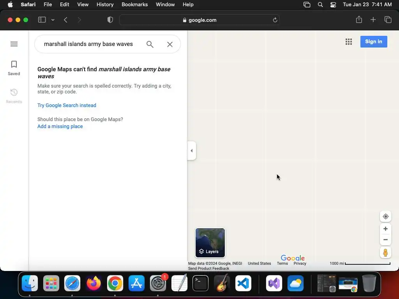
Task: Open the Google Maps hamburger menu
Action: pyautogui.click(x=14, y=44)
